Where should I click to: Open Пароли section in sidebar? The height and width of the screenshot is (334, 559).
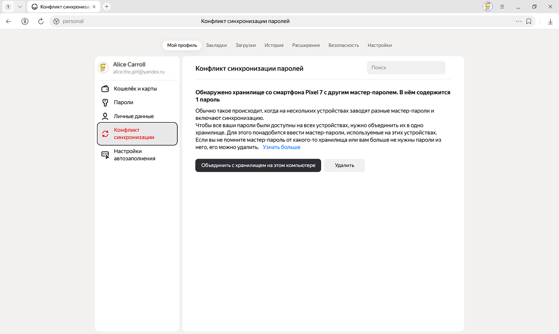123,102
